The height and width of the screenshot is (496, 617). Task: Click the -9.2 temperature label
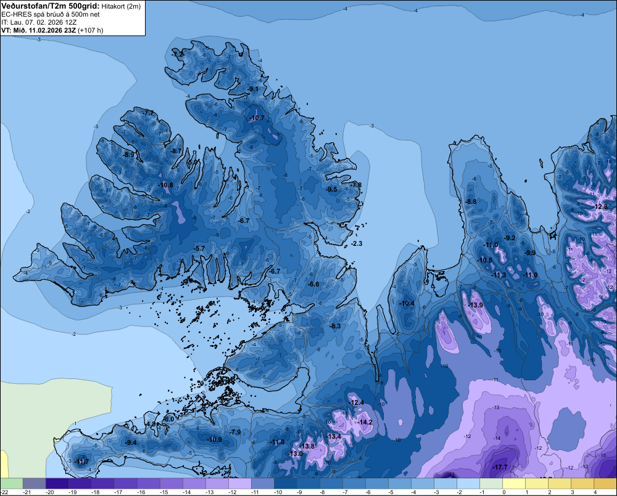(x=510, y=238)
